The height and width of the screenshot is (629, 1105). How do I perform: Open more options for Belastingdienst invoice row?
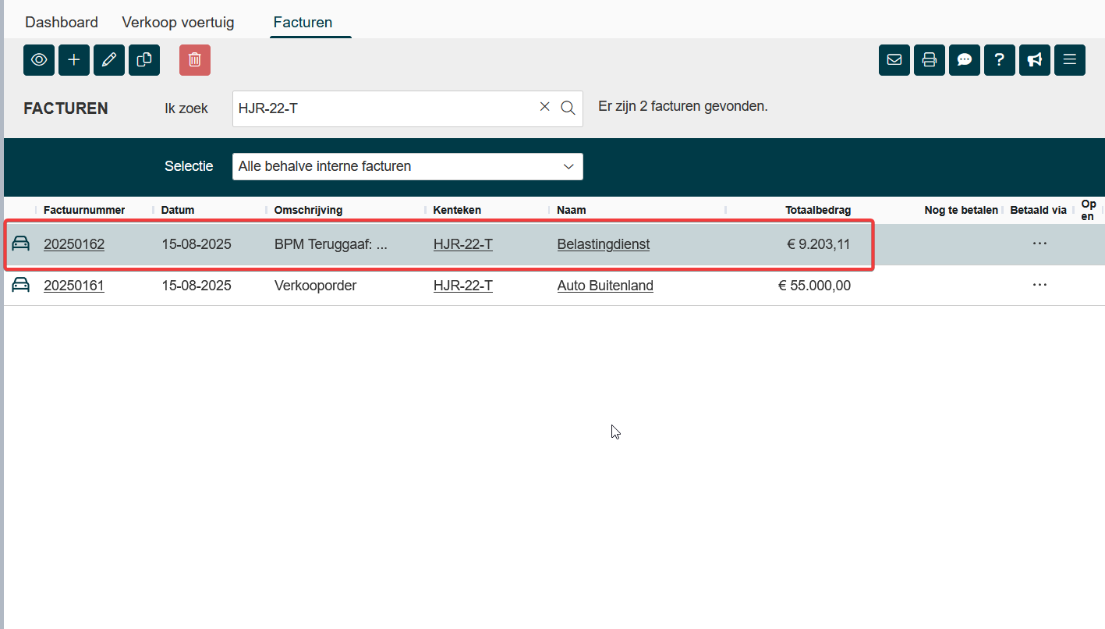coord(1039,243)
